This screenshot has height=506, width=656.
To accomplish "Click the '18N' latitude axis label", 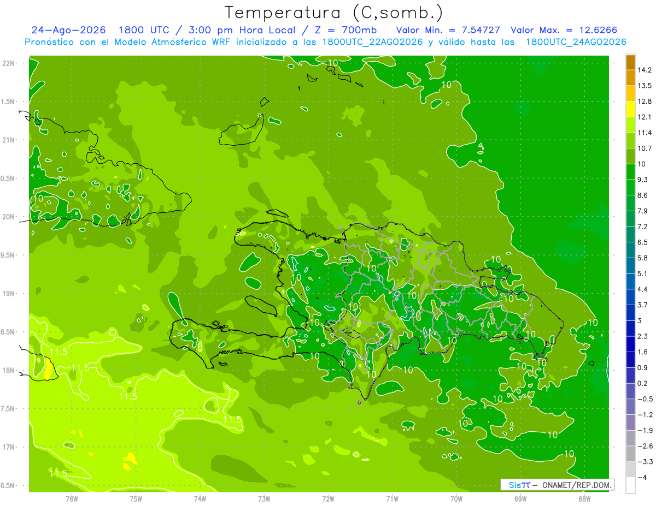I will pyautogui.click(x=8, y=370).
